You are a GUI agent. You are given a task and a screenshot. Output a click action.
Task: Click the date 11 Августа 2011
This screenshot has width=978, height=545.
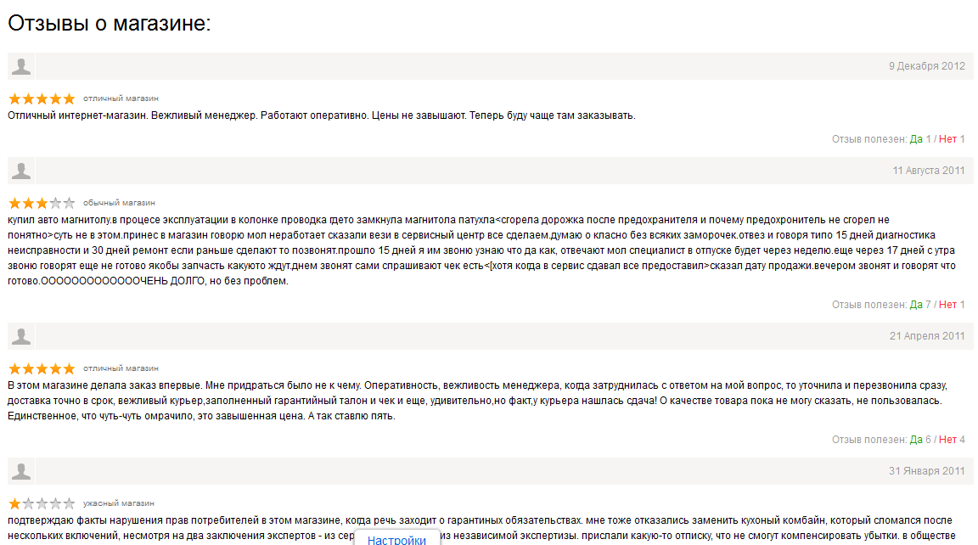[x=928, y=171]
